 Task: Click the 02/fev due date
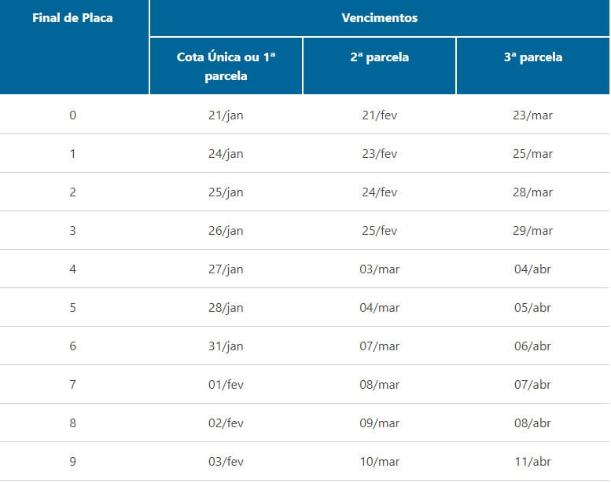coord(226,423)
